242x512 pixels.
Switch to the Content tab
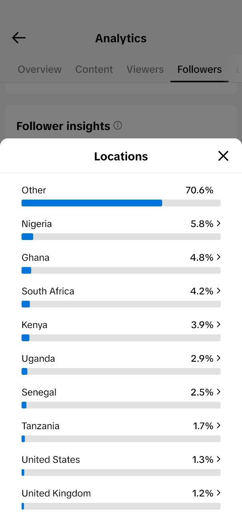click(94, 69)
